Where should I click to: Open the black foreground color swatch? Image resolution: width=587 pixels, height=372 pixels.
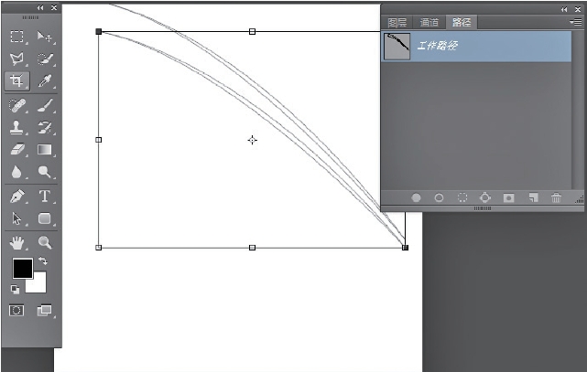(21, 268)
